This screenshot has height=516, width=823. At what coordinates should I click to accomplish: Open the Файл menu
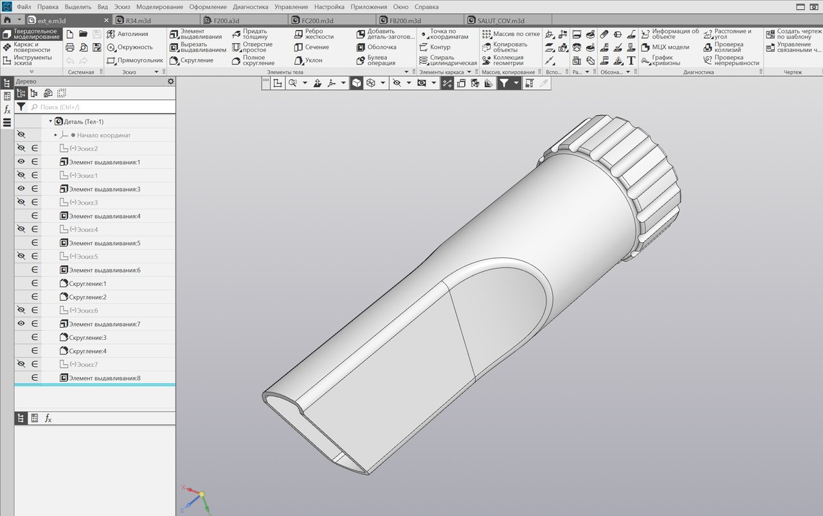pos(23,7)
